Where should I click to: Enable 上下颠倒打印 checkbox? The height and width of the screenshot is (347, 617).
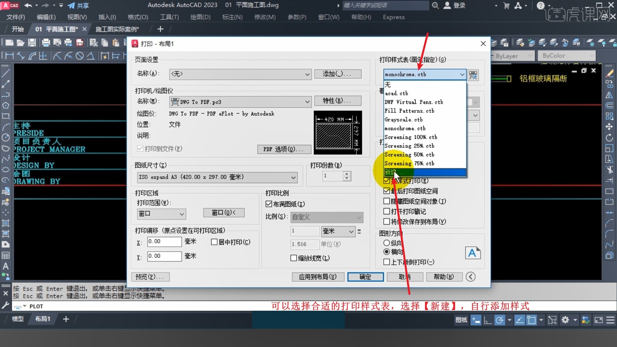pyautogui.click(x=387, y=262)
